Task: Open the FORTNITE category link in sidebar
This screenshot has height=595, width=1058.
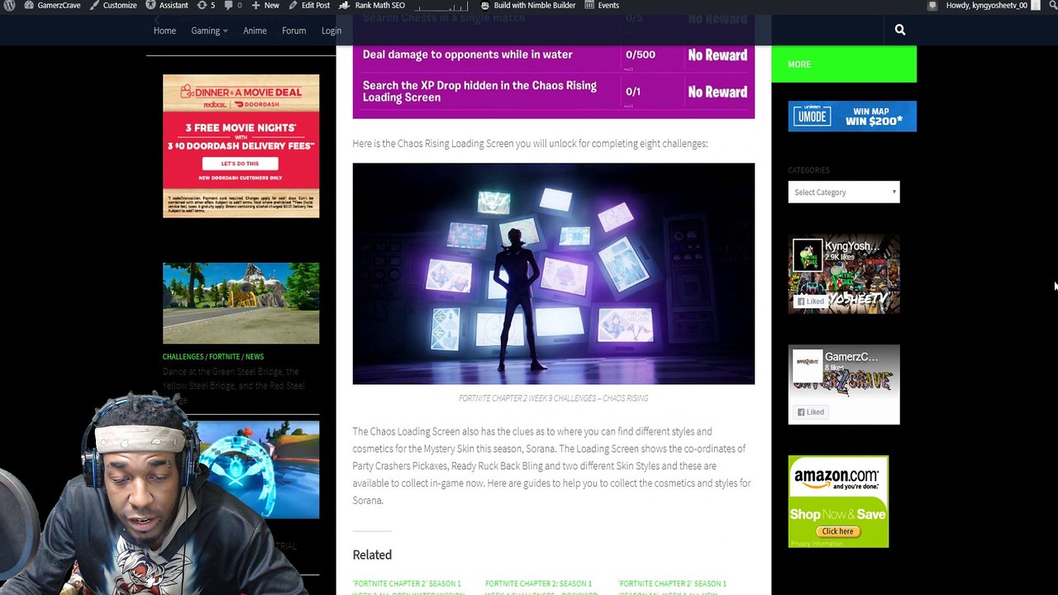Action: pyautogui.click(x=224, y=356)
